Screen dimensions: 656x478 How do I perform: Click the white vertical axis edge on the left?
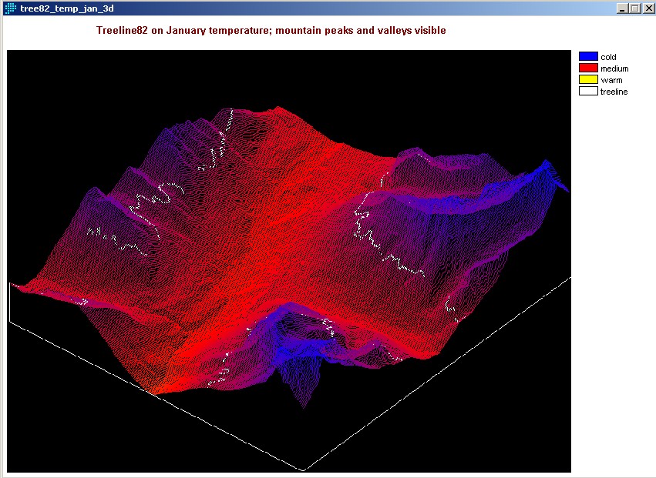tap(9, 302)
